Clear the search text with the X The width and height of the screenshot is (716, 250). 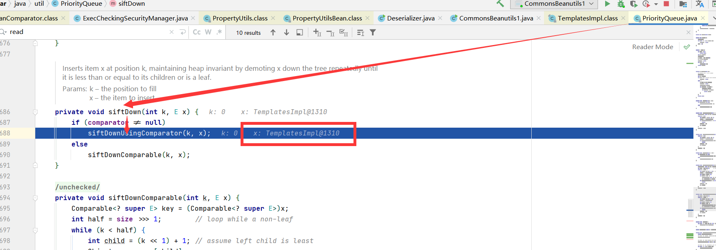(172, 32)
